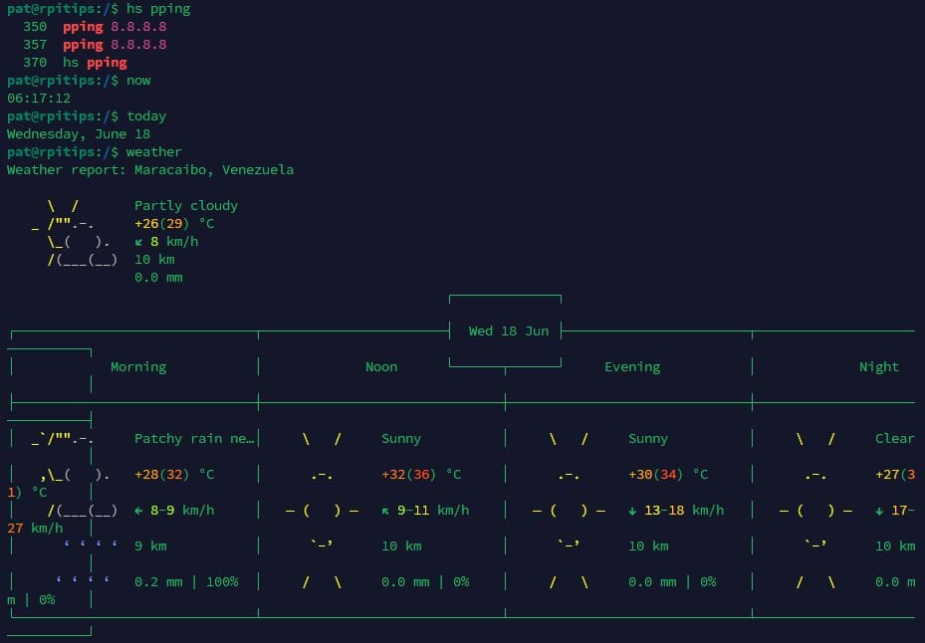Click the clear sky icon in the Night column
This screenshot has height=643, width=925.
pos(816,510)
